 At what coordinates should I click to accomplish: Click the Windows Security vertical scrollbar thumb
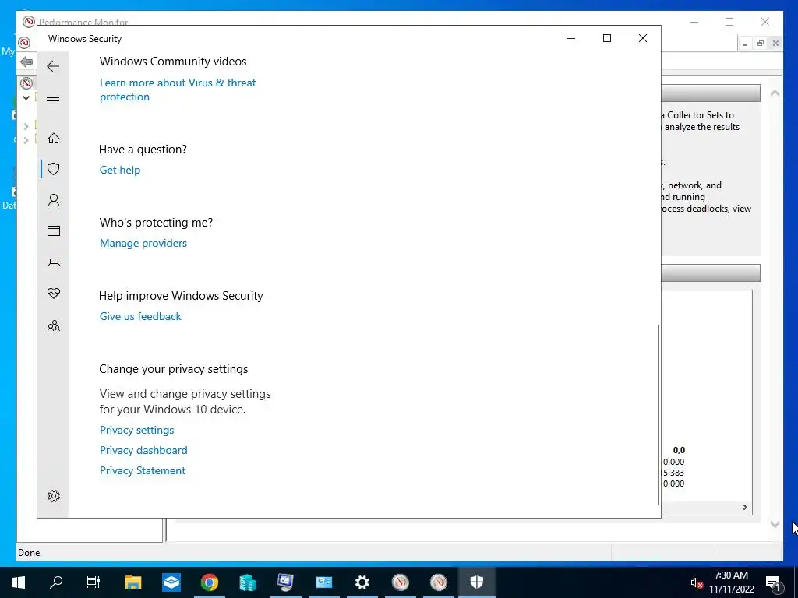point(659,415)
